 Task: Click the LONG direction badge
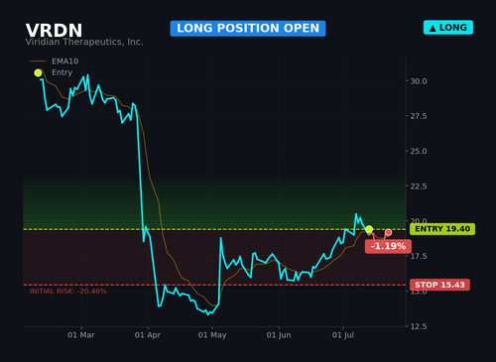tap(448, 28)
